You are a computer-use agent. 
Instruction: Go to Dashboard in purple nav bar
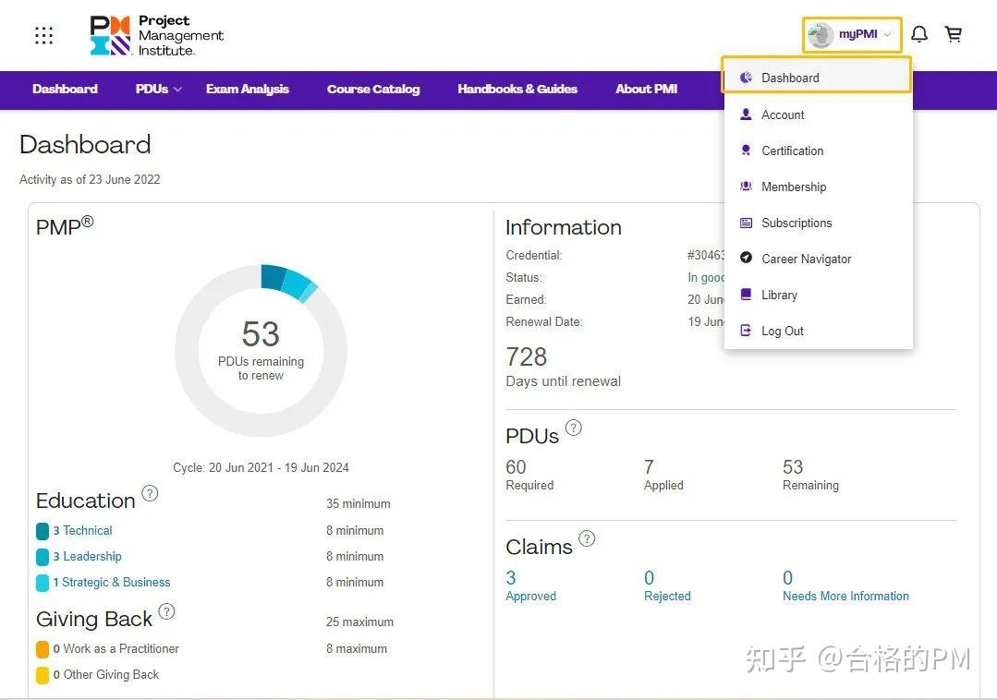click(65, 89)
